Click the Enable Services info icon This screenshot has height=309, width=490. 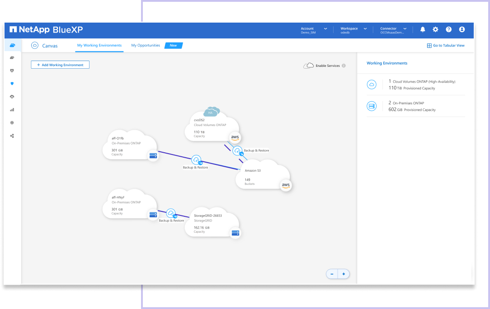pos(344,66)
